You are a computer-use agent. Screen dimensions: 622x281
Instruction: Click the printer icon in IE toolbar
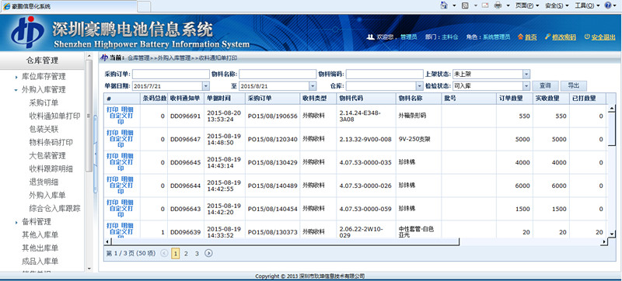pos(498,5)
